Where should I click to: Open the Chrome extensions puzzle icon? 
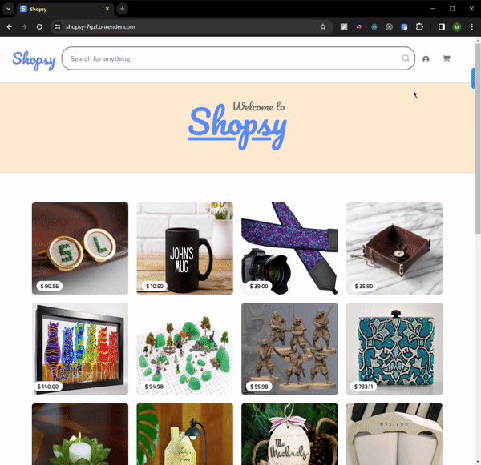coord(419,27)
